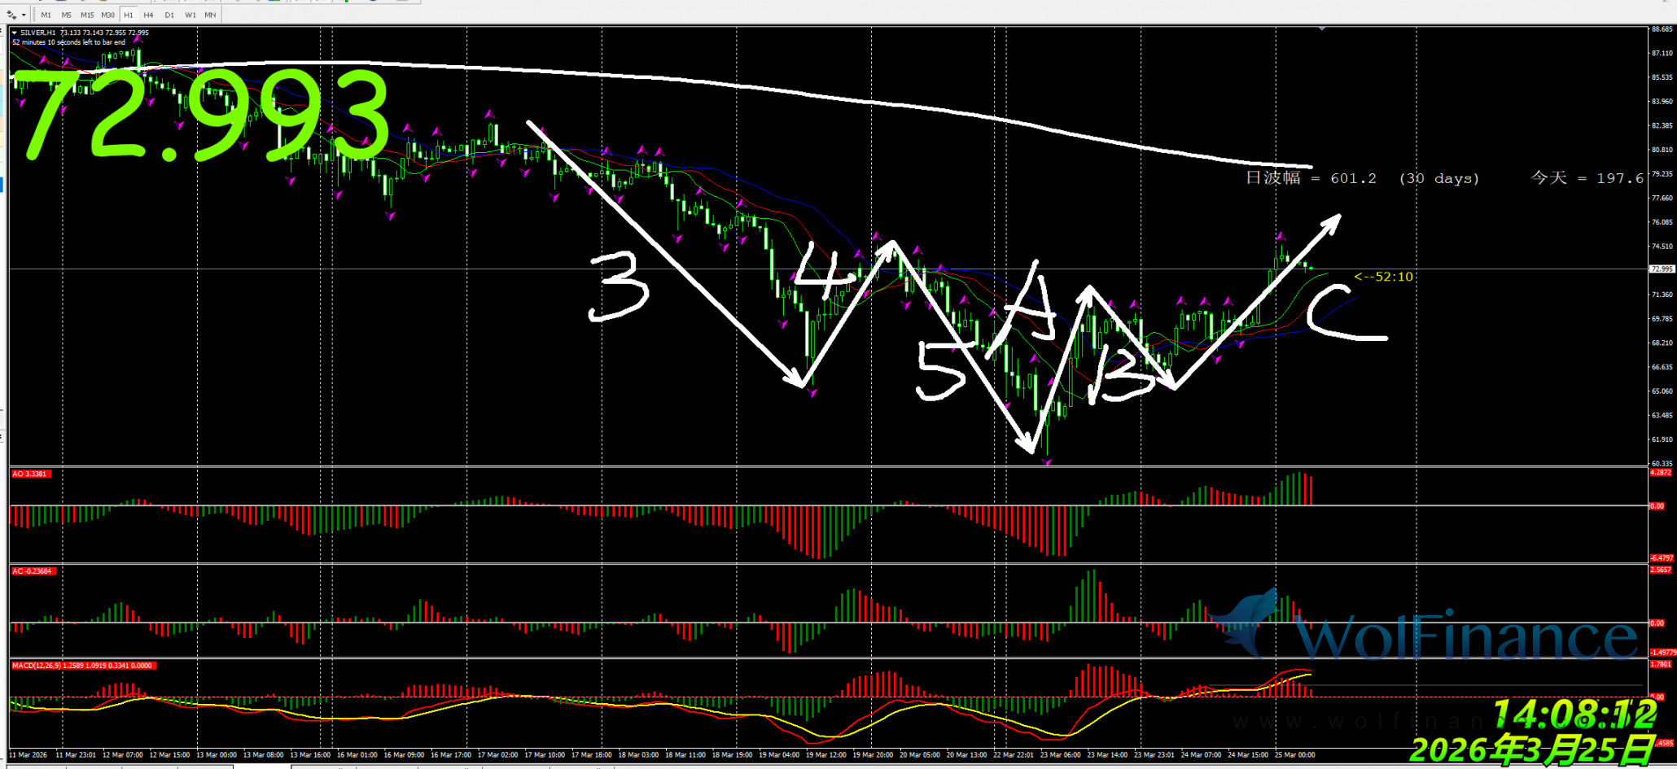Click the MACD(12,26,9) indicator label

[x=81, y=666]
